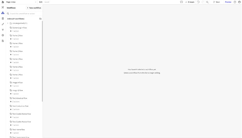Select the Text Contact us flow workflow
The height and width of the screenshot is (138, 242).
point(20,106)
